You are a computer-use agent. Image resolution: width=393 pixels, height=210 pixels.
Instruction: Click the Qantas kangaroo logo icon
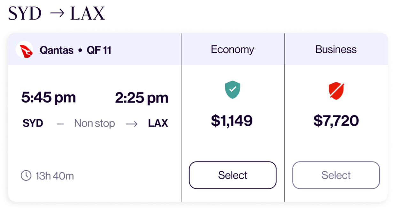[x=25, y=50]
